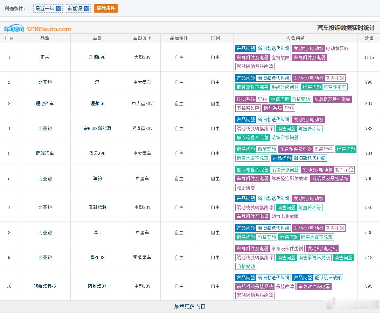The height and width of the screenshot is (313, 382).
Task: Open the 秦L series link
Action: pyautogui.click(x=97, y=232)
